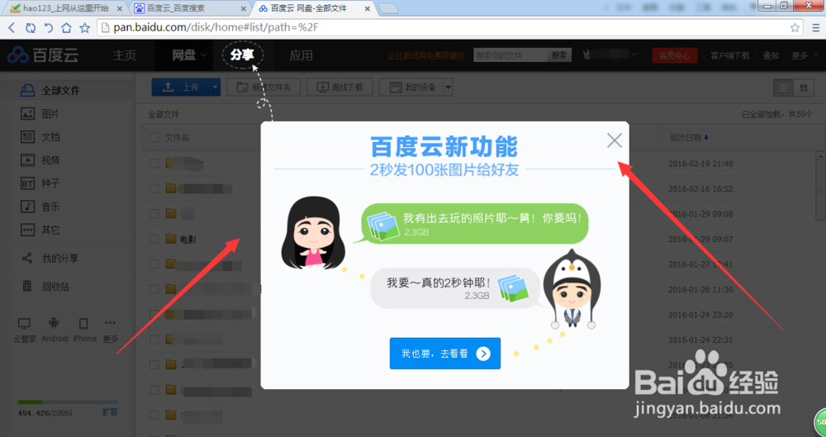Click date 2016-02-16 16:52
Image resolution: width=826 pixels, height=437 pixels.
(700, 188)
